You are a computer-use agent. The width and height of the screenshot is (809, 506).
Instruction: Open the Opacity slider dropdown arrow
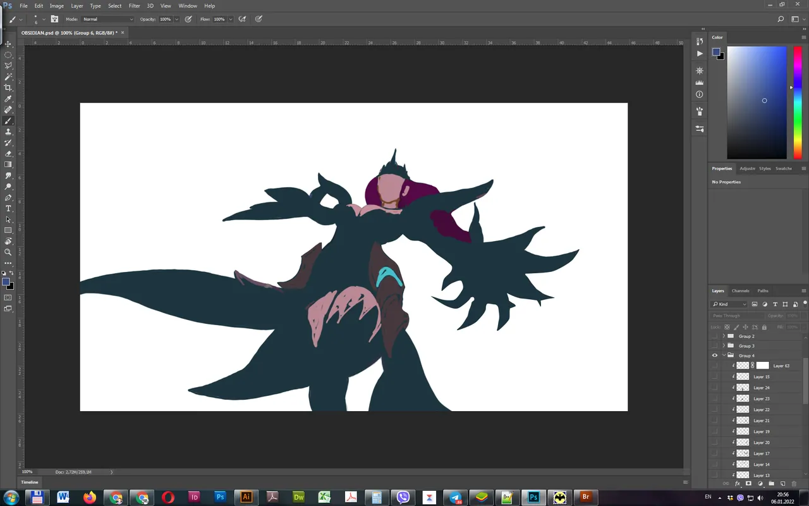coord(176,19)
